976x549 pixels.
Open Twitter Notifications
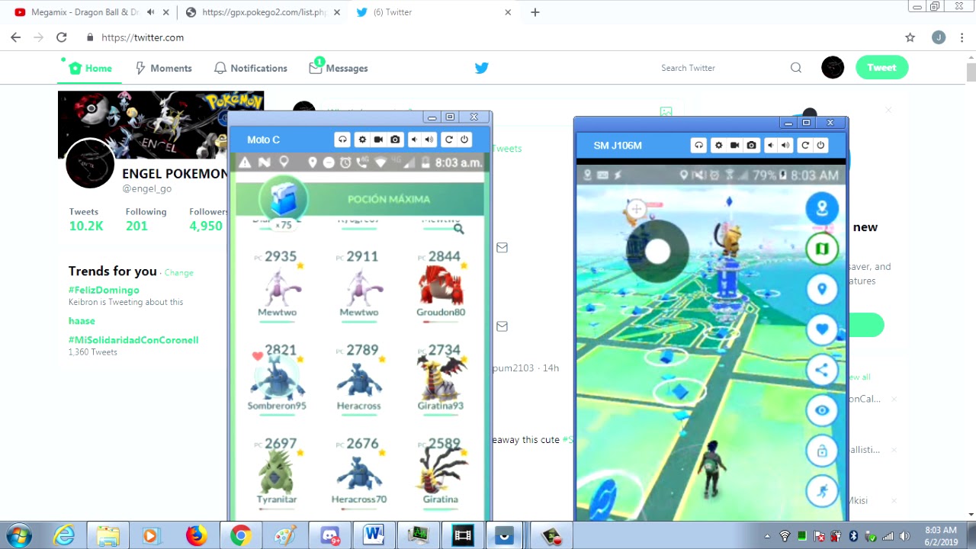click(250, 68)
